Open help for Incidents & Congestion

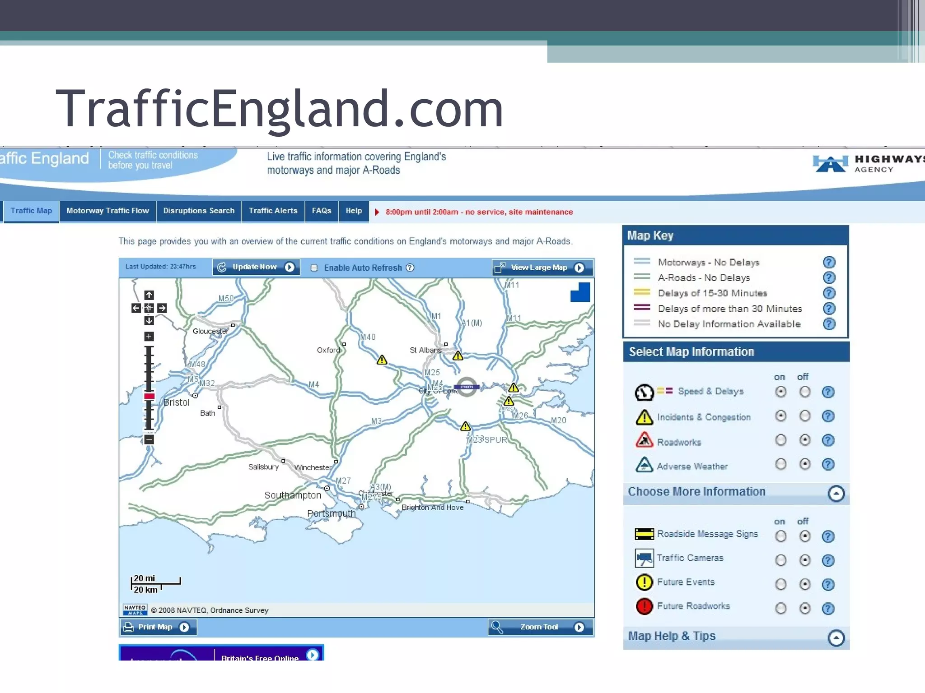(828, 416)
